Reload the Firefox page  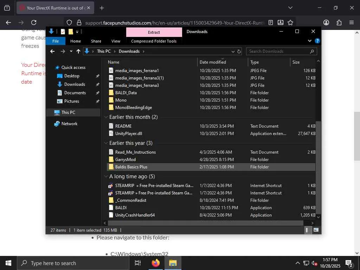[34, 22]
